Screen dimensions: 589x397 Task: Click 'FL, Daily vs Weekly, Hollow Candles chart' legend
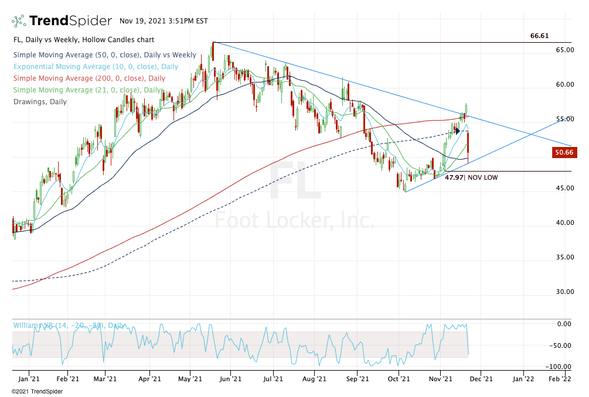[84, 40]
